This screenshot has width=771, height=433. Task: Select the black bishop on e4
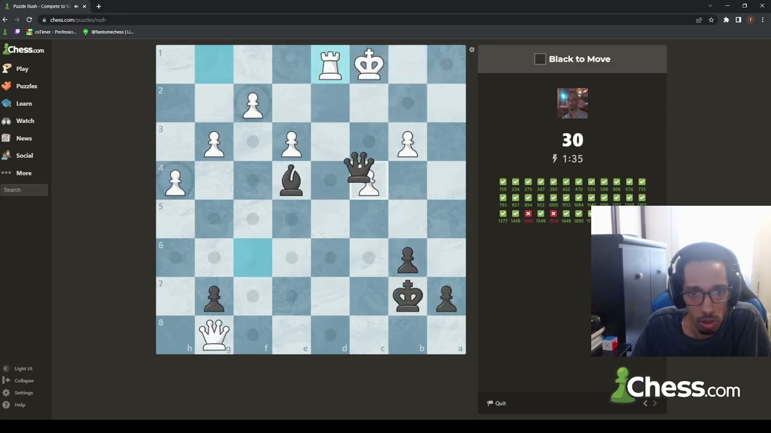pos(292,180)
